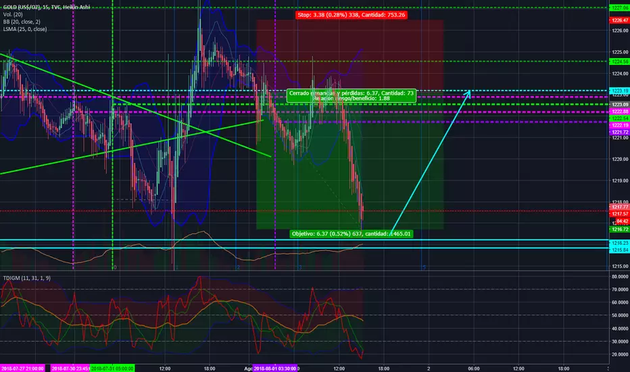Click the 60.0000 value on TDIGM scale
The height and width of the screenshot is (372, 630).
click(620, 302)
